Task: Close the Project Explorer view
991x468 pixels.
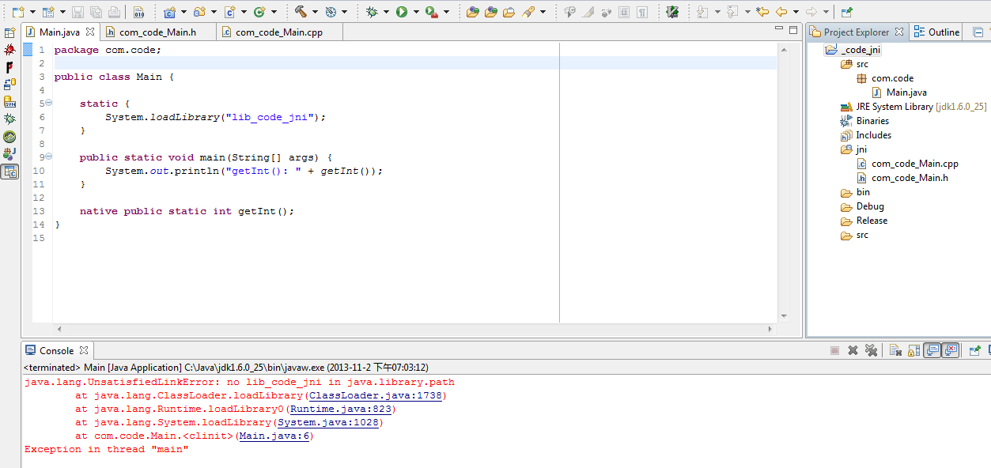Action: click(898, 32)
